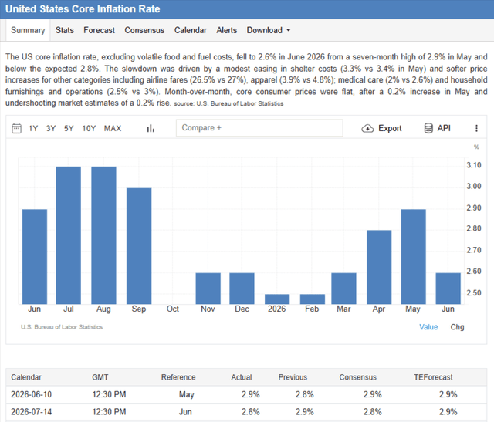Click the 2026-07-14 calendar date
The image size is (494, 422).
pos(31,412)
